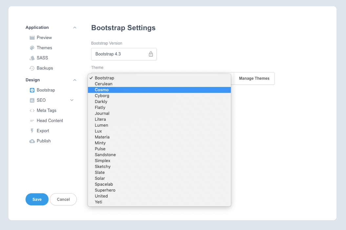Select Flatly theme option

coord(159,108)
